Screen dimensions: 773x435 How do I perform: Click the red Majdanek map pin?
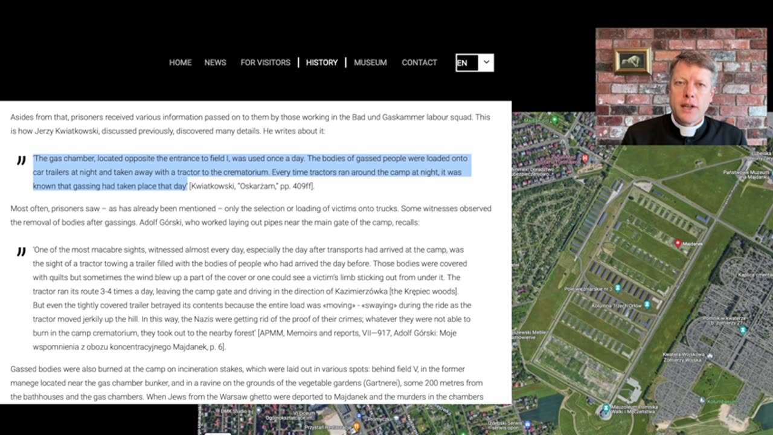point(678,243)
